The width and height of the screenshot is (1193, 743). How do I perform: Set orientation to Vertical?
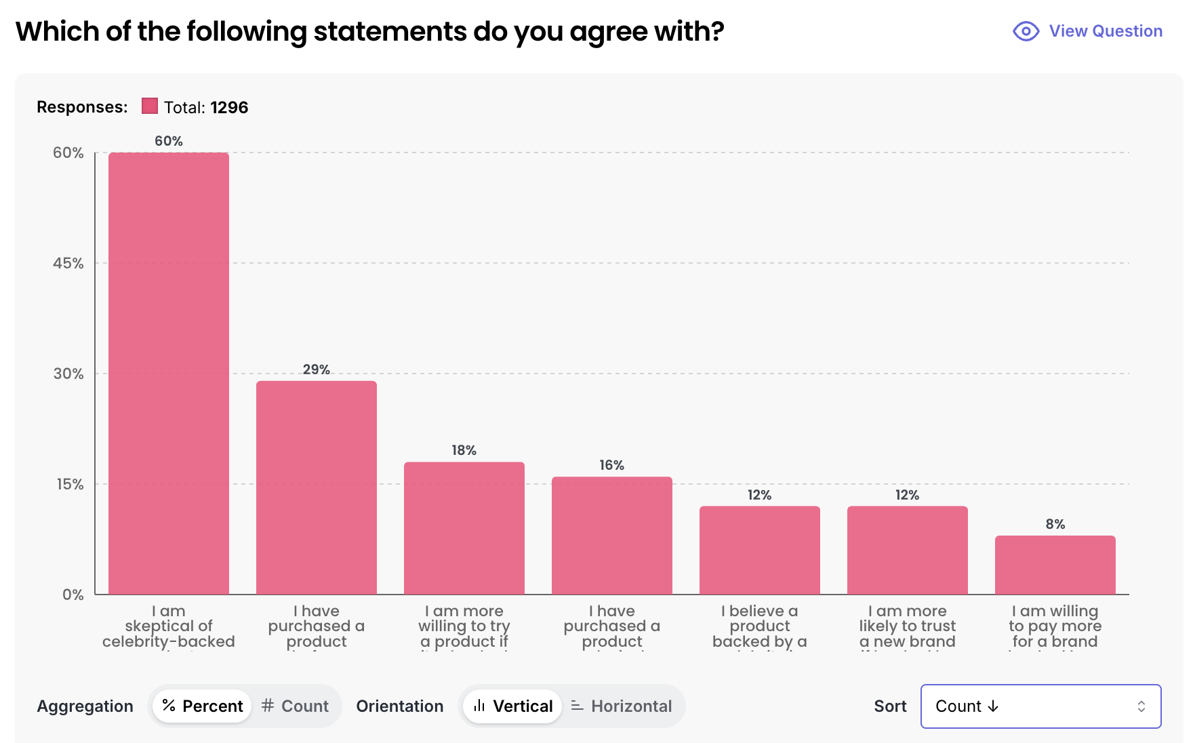click(512, 706)
